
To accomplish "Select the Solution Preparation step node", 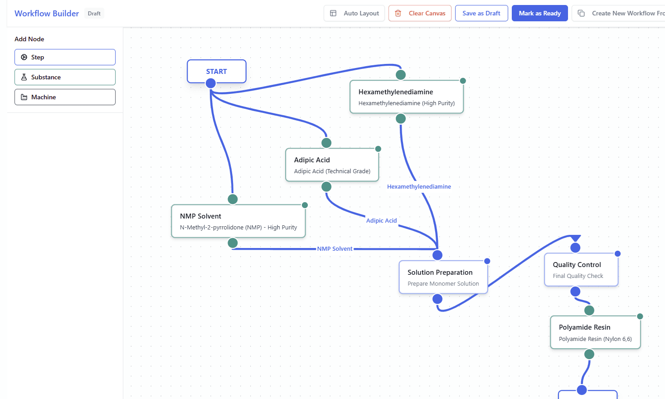I will (443, 277).
